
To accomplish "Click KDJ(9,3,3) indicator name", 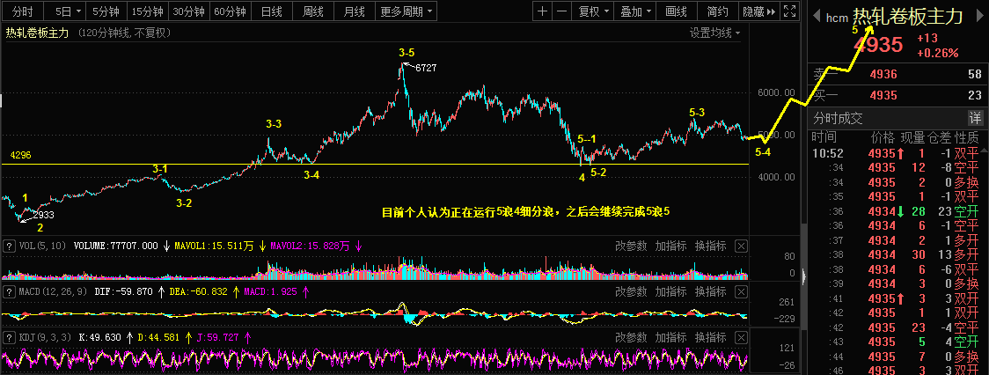I will 44,337.
